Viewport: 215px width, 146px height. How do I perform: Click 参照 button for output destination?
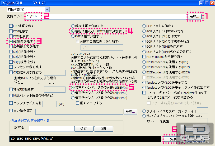[x=130, y=112]
